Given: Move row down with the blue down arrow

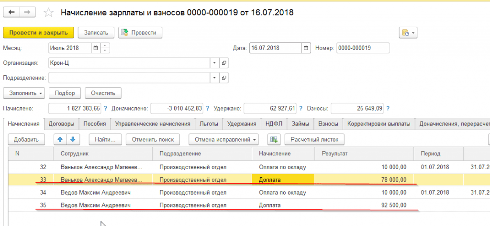Looking at the screenshot, I should pyautogui.click(x=72, y=139).
